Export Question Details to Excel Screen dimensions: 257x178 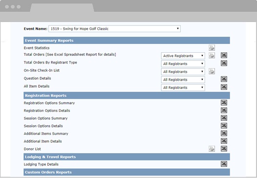click(224, 79)
